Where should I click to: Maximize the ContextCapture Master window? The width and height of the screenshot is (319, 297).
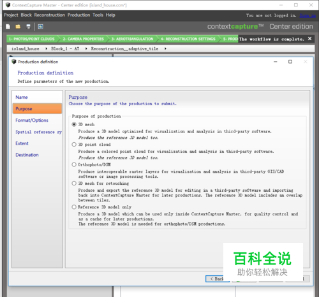[x=296, y=5]
